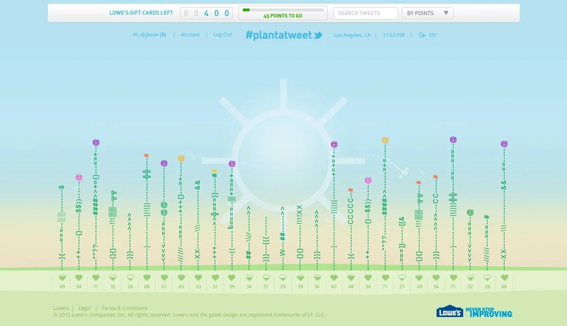This screenshot has height=326, width=567.
Task: Click the heart above score 29
Action: tap(283, 278)
